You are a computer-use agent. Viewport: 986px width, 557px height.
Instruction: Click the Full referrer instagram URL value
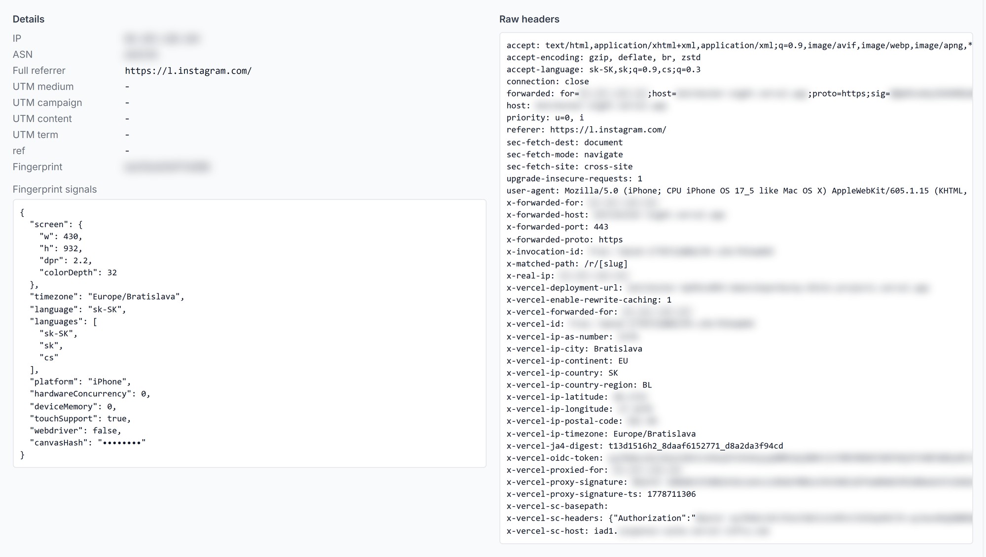[x=188, y=70]
